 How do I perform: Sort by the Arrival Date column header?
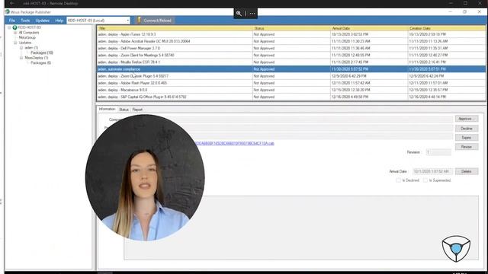(369, 28)
